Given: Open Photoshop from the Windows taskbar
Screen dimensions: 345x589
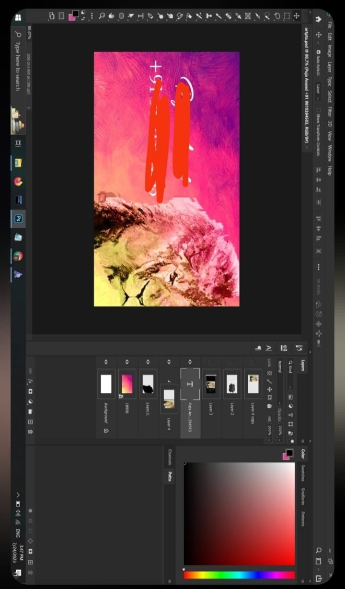Looking at the screenshot, I should [18, 218].
